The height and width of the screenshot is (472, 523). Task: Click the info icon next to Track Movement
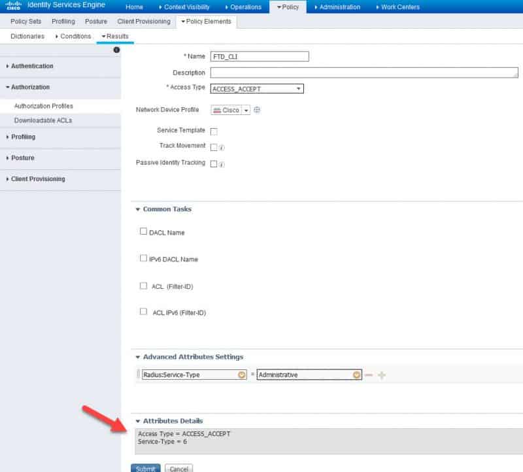[221, 146]
